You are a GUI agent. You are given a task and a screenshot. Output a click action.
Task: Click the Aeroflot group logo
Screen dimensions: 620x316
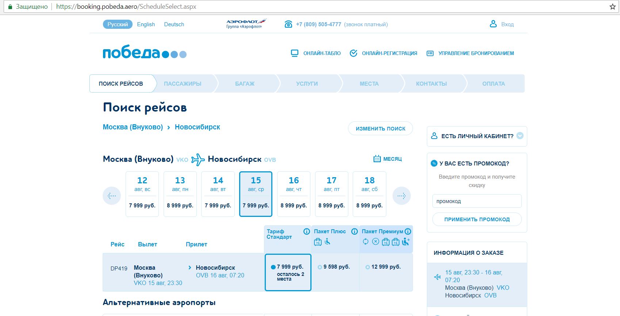[246, 24]
